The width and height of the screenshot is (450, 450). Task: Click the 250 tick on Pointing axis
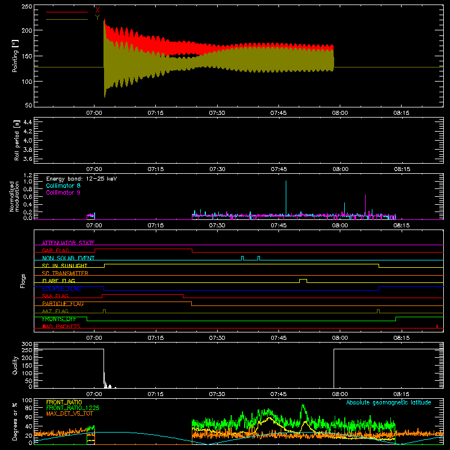point(27,6)
